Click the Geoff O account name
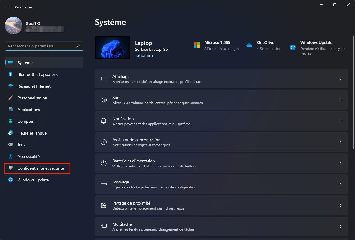The width and height of the screenshot is (355, 240). [x=33, y=23]
